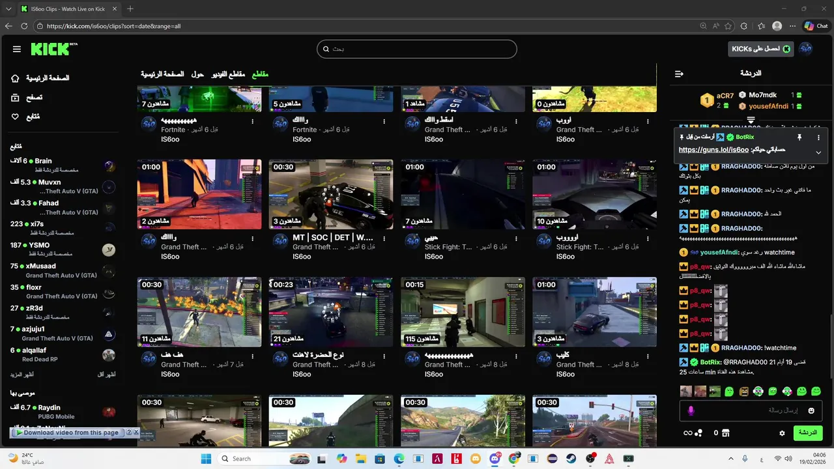Click IS6oo avatar under the 21-viewers clip
Viewport: 834px width, 469px height.
click(280, 360)
